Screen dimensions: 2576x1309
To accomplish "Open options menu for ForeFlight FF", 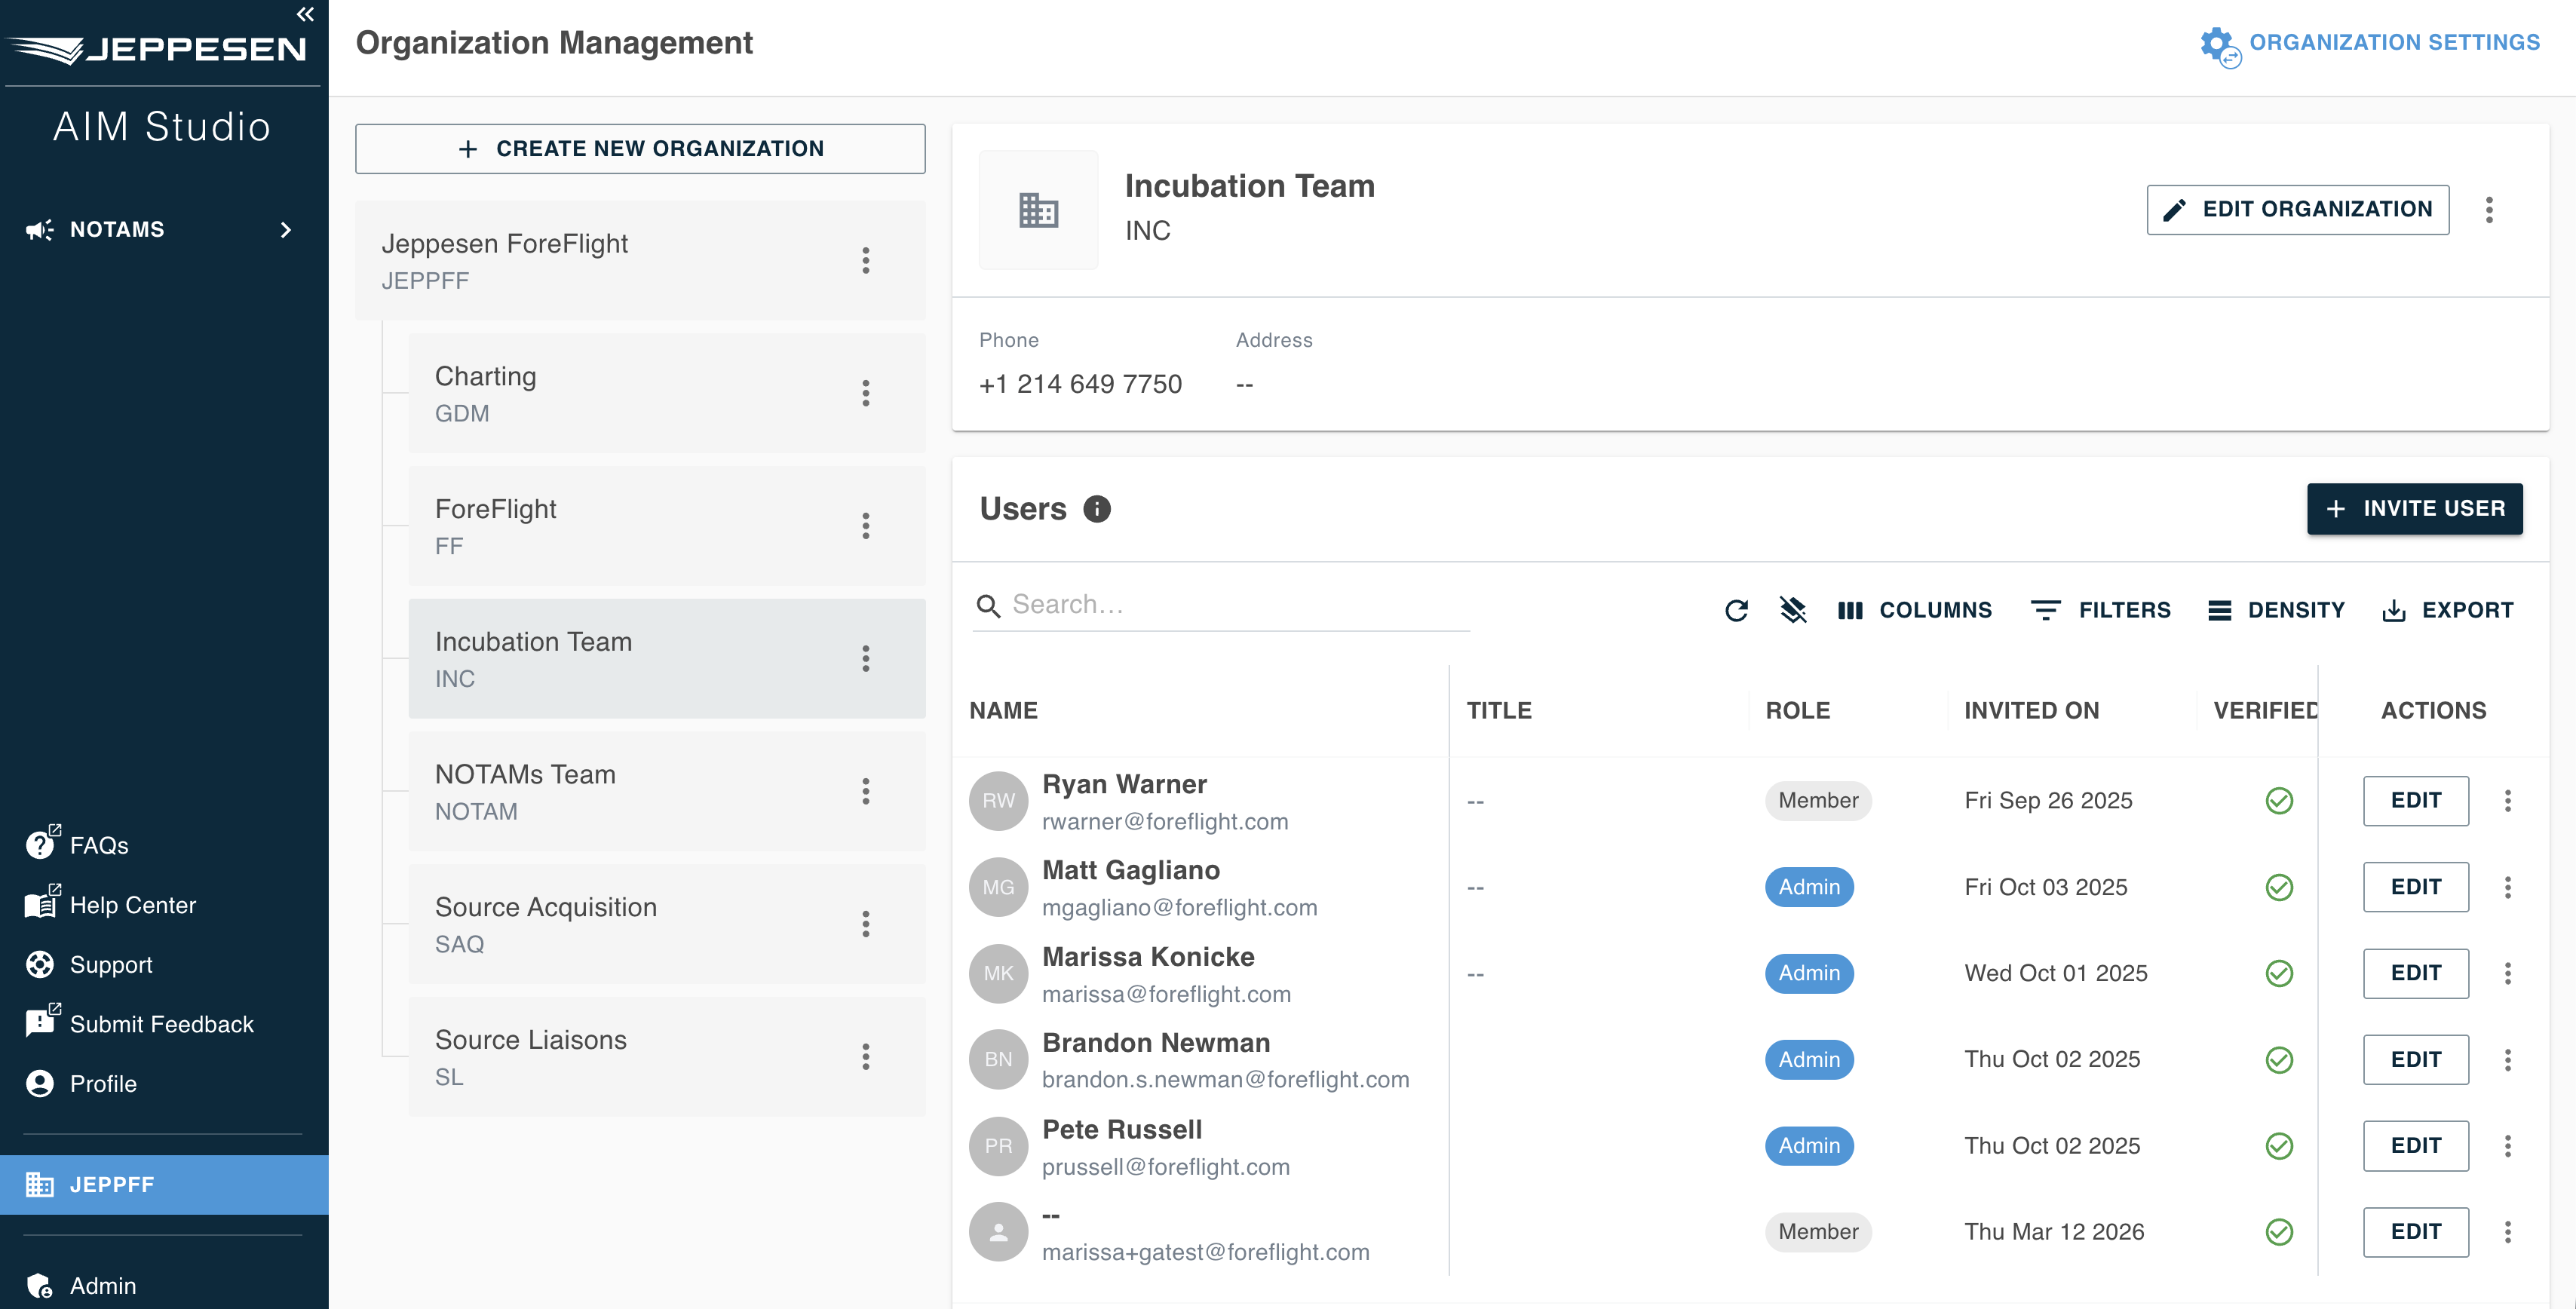I will (x=866, y=526).
